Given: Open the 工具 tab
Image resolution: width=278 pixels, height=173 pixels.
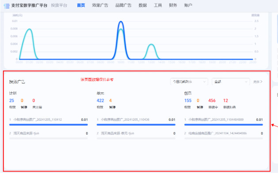Looking at the screenshot, I should (158, 5).
